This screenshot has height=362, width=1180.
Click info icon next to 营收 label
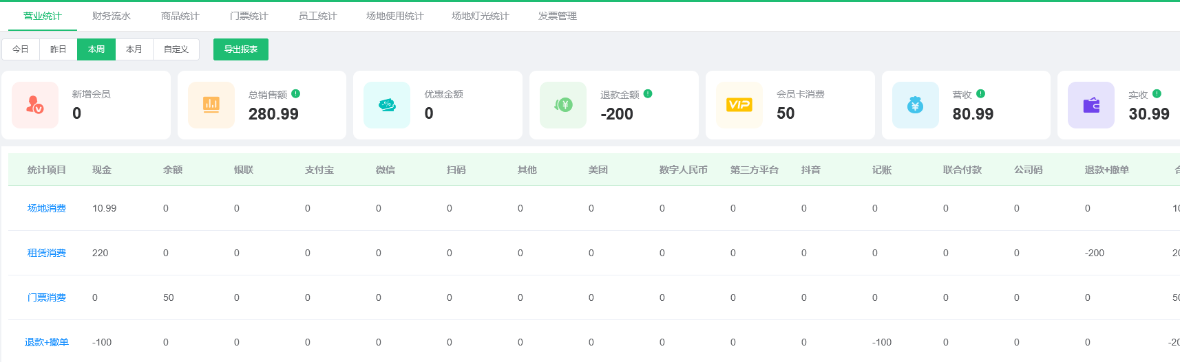click(981, 94)
